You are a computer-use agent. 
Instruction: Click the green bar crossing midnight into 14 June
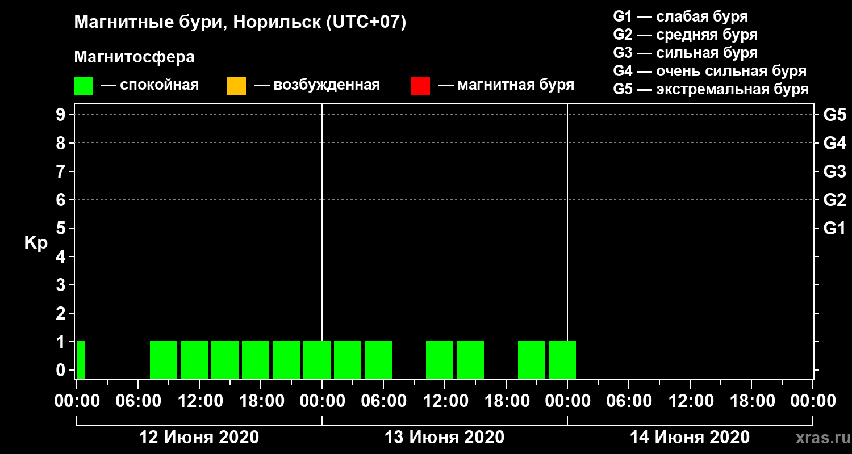[562, 360]
